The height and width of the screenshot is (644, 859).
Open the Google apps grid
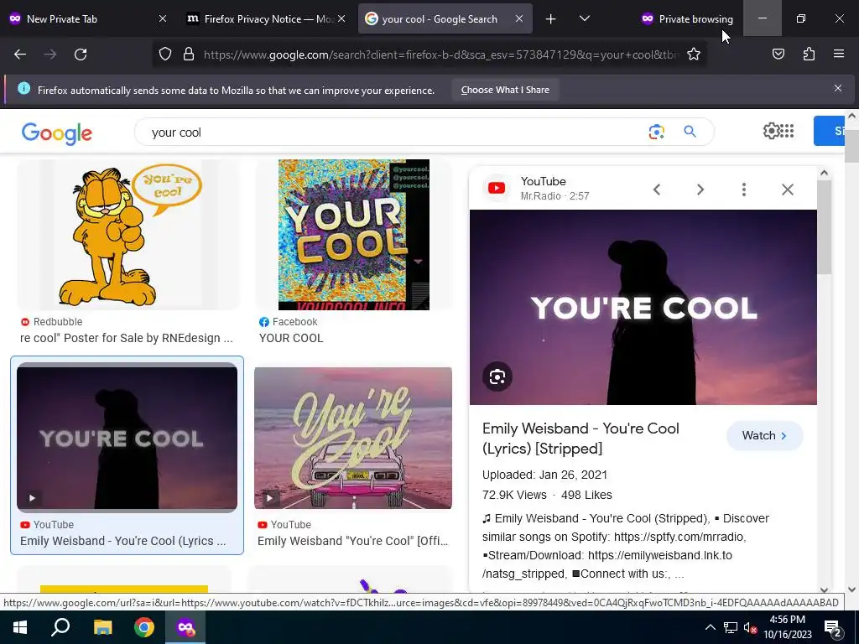pyautogui.click(x=787, y=131)
